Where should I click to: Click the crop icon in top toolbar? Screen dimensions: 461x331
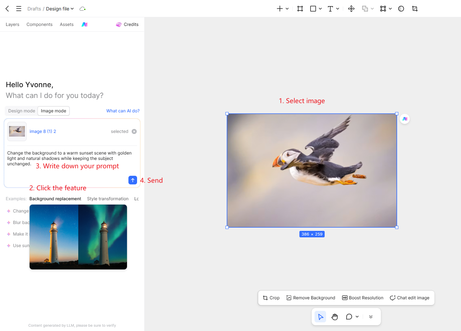(415, 9)
